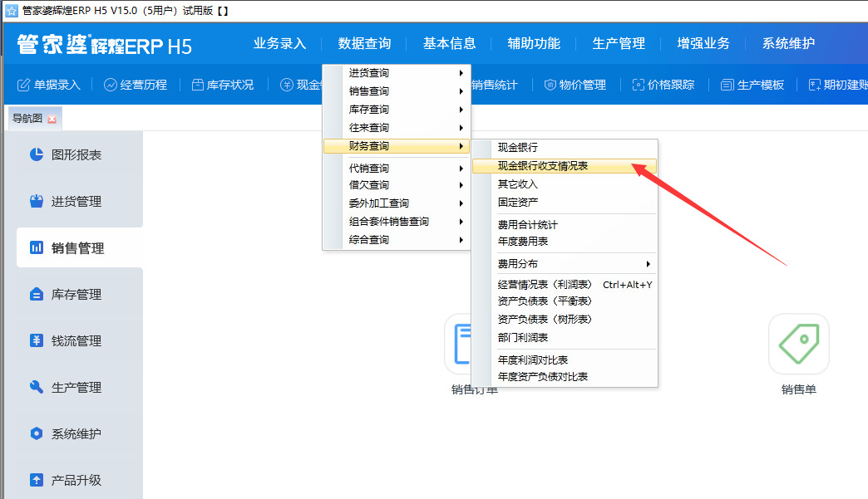Open the 增强业务 menu
The height and width of the screenshot is (499, 868).
tap(703, 43)
